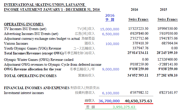Screen dimensions: 183x112
Task: Click the Japanese label 'ユース五輪収入'
Action: point(84,48)
